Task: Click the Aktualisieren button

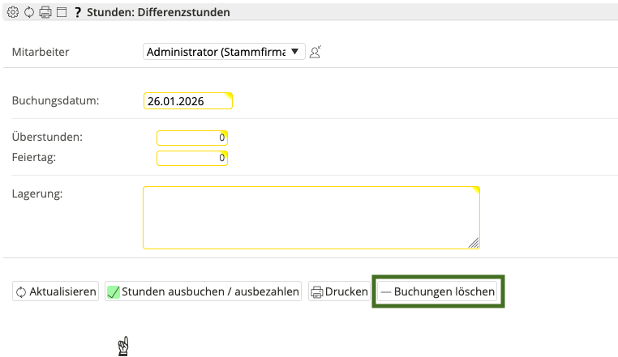Action: coord(56,291)
